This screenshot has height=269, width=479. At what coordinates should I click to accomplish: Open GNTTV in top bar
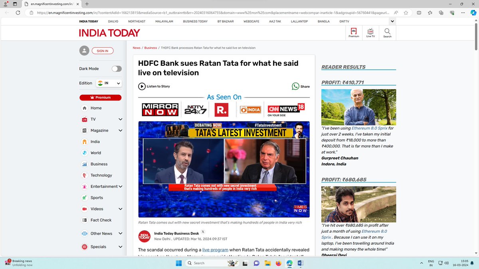pyautogui.click(x=344, y=21)
